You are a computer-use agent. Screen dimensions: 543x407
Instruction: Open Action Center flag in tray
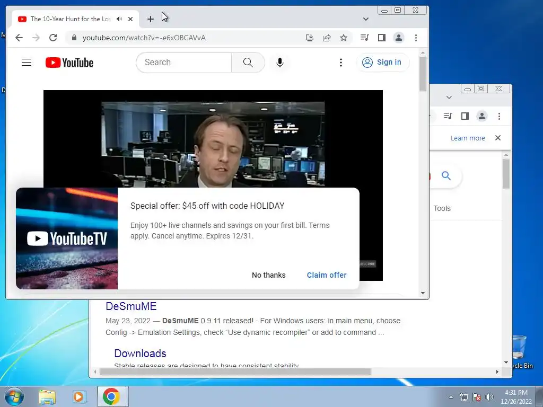pos(477,397)
